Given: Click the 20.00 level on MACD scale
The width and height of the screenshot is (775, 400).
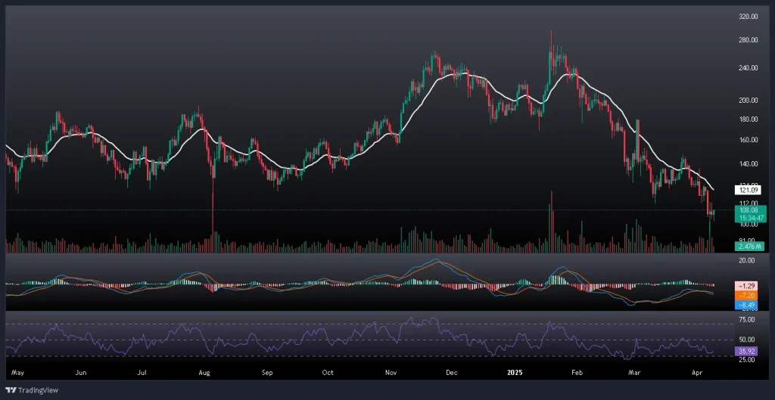Looking at the screenshot, I should [748, 260].
